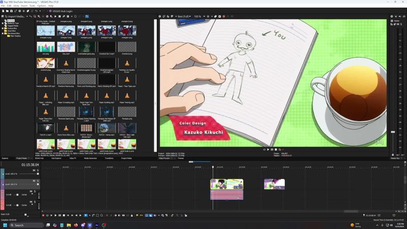Start media preview in Project Media toolbar

(55, 16)
